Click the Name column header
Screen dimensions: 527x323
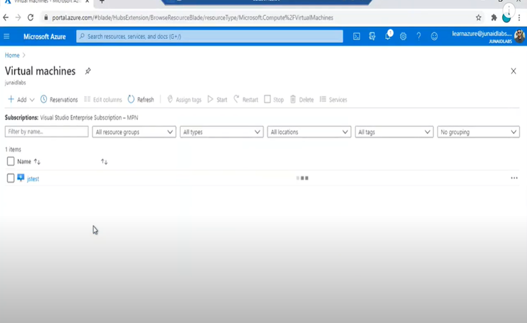click(x=24, y=161)
